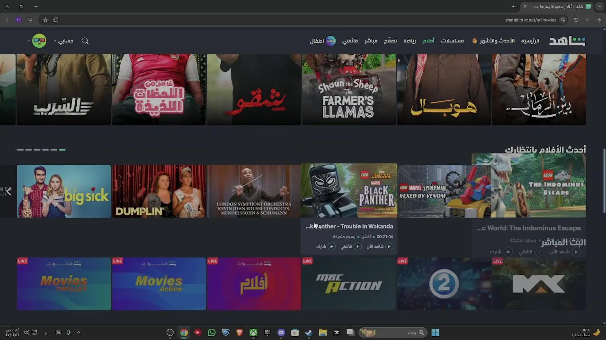Open the قائمتي menu item

[x=350, y=41]
